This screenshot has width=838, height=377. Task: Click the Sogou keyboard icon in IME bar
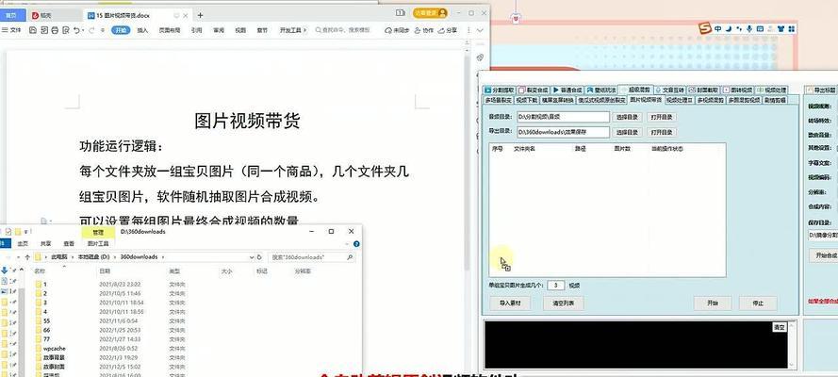[760, 29]
